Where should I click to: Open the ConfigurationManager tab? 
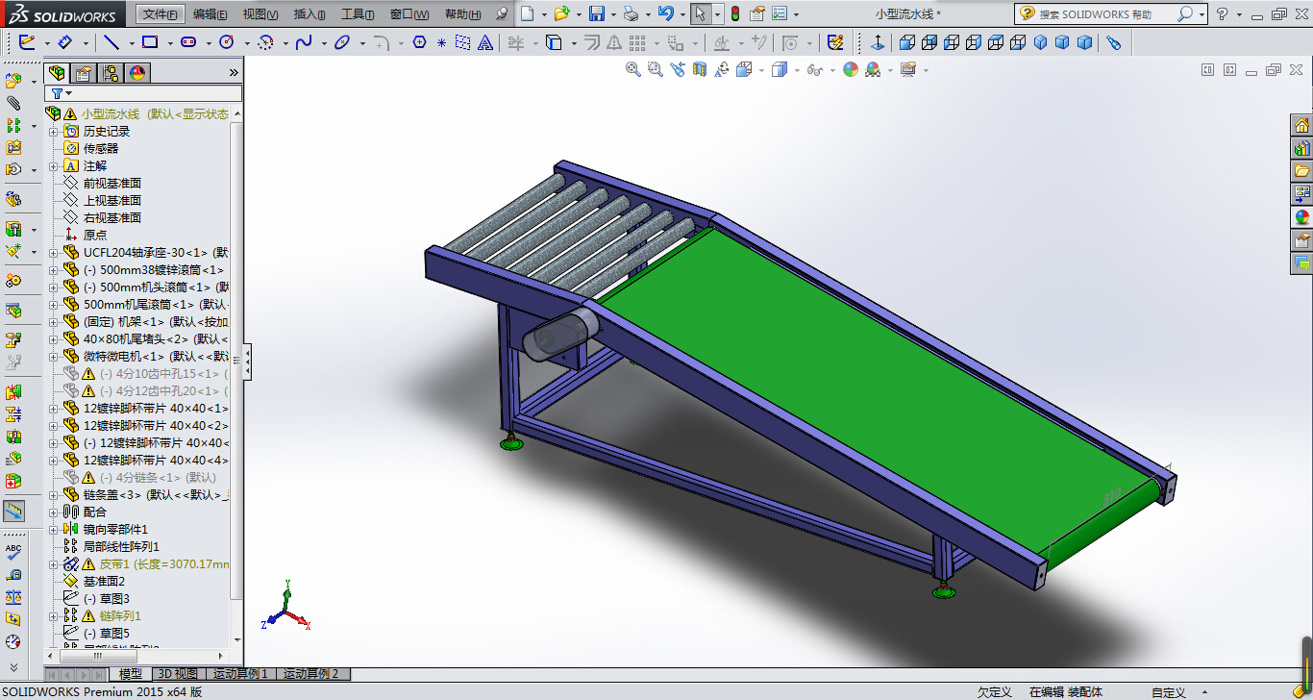(x=111, y=73)
